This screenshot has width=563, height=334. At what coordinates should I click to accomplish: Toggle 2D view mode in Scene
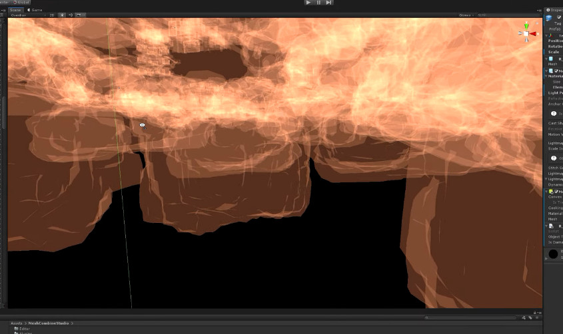52,15
